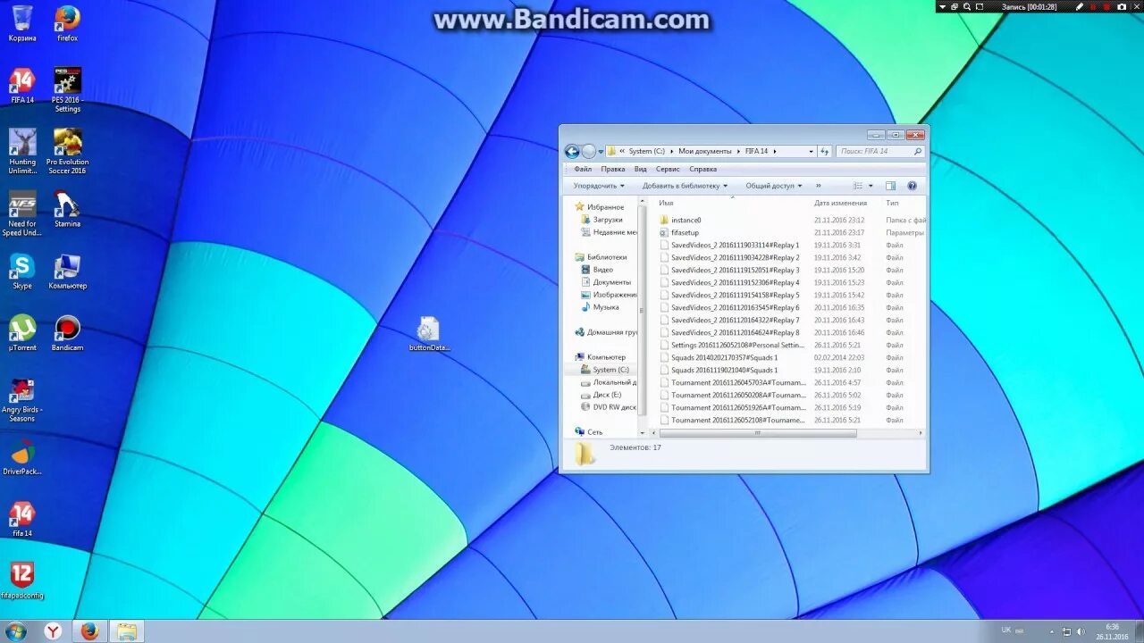1144x643 pixels.
Task: Select DVD RW drive in the navigation pane
Action: [x=609, y=406]
